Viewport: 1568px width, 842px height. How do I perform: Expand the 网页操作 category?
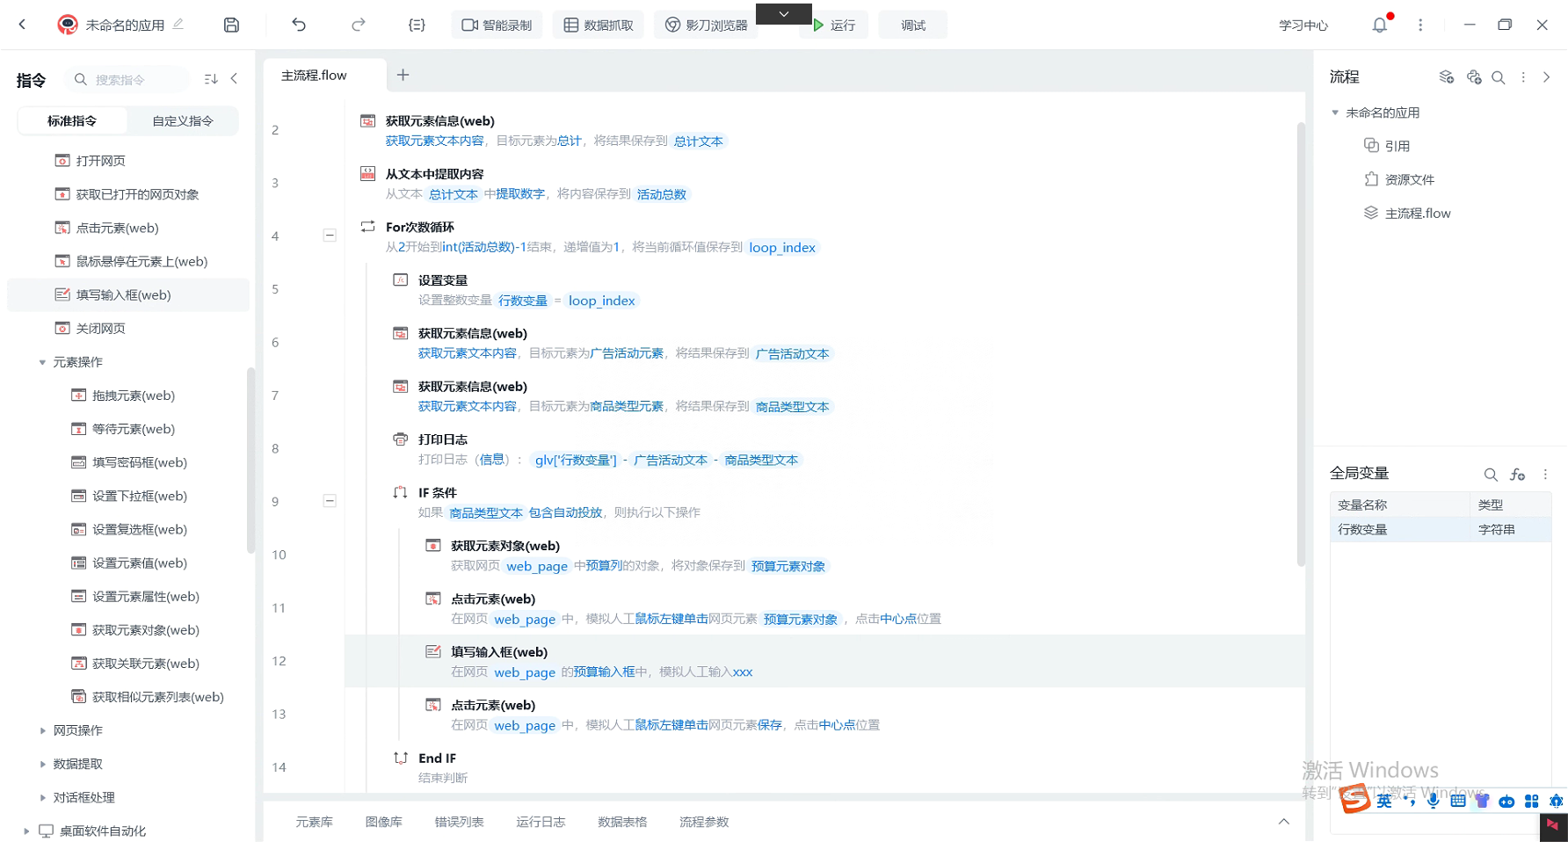click(x=42, y=730)
